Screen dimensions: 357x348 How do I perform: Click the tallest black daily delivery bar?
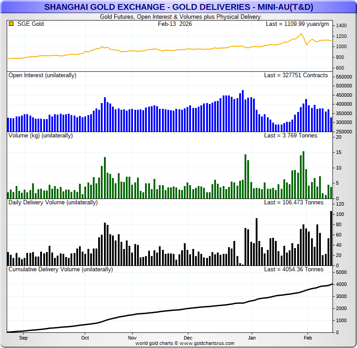tap(331, 238)
